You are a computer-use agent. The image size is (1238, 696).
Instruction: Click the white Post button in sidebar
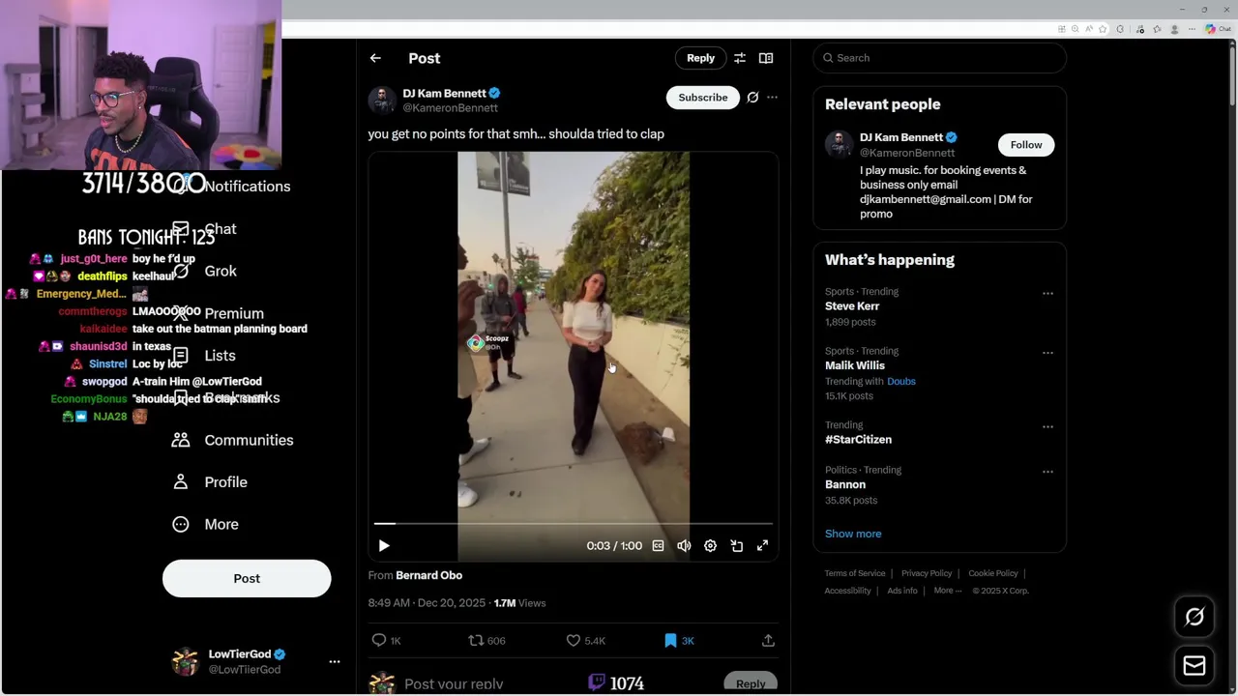247,578
